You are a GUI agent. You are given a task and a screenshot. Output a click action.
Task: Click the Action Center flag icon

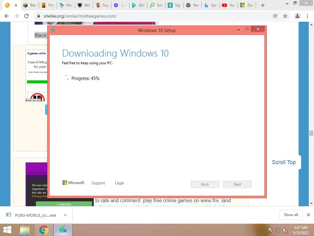coord(270,230)
